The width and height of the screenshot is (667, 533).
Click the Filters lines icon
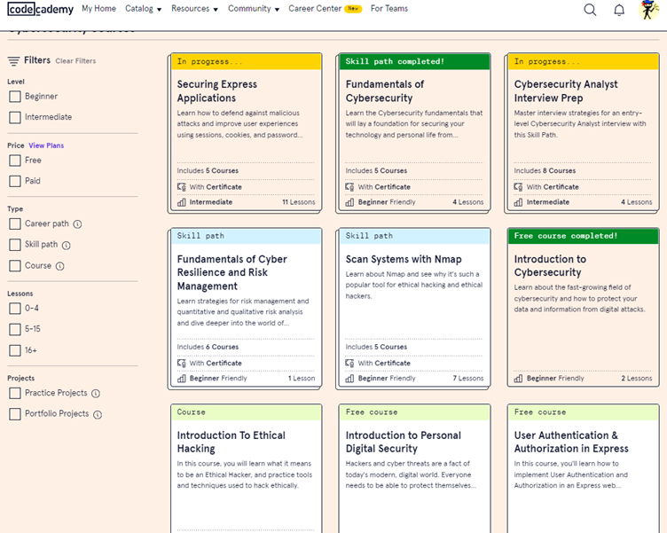click(x=13, y=61)
